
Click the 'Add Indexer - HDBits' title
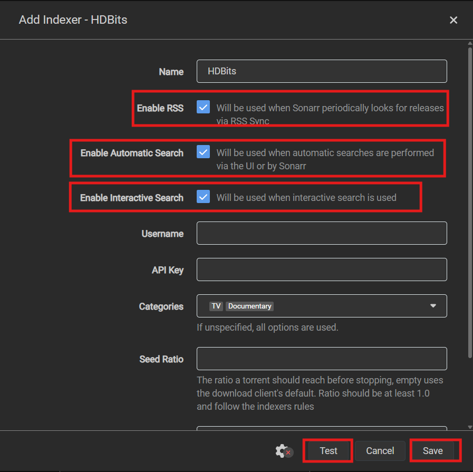pos(73,20)
